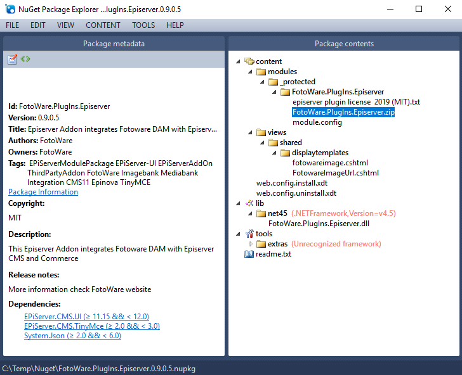Select the web.config.uninstall.xdt file
The image size is (462, 375).
click(296, 193)
